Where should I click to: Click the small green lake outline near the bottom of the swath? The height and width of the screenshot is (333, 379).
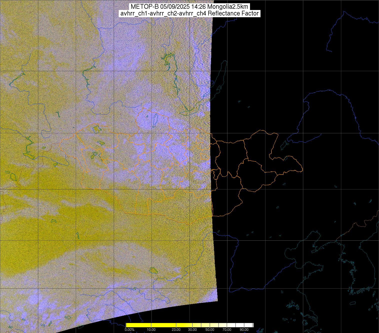pos(153,270)
